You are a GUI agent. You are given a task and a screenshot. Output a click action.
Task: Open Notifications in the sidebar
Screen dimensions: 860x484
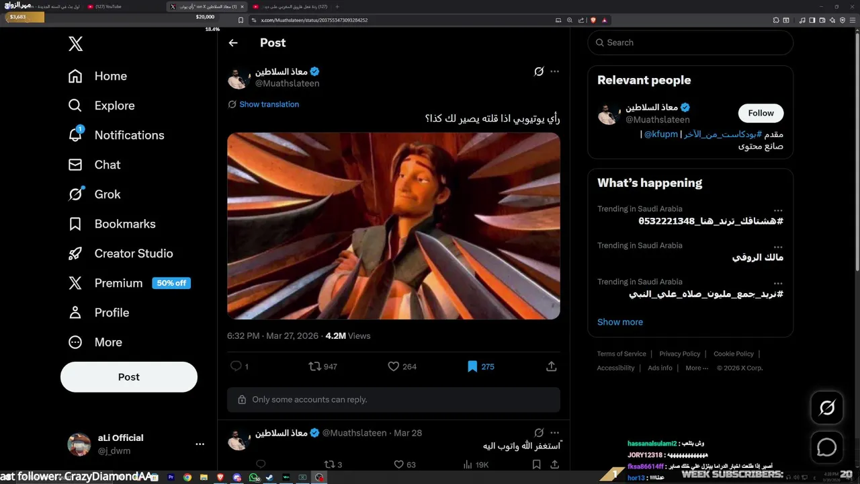116,135
